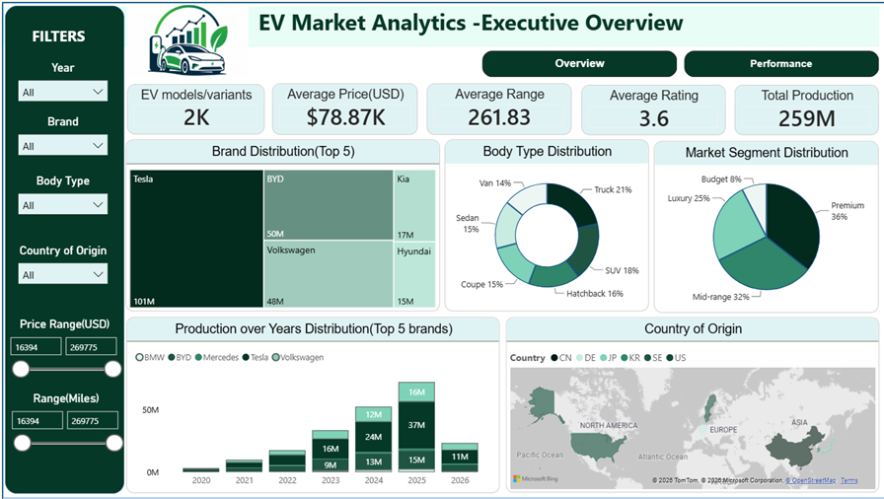
Task: Click the Tesla legend item in production chart
Action: click(x=256, y=357)
